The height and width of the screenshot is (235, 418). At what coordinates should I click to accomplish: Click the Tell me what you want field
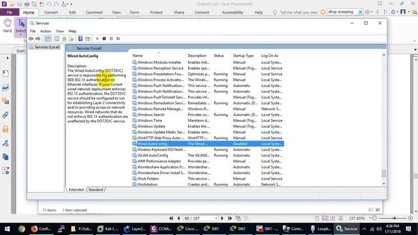298,12
